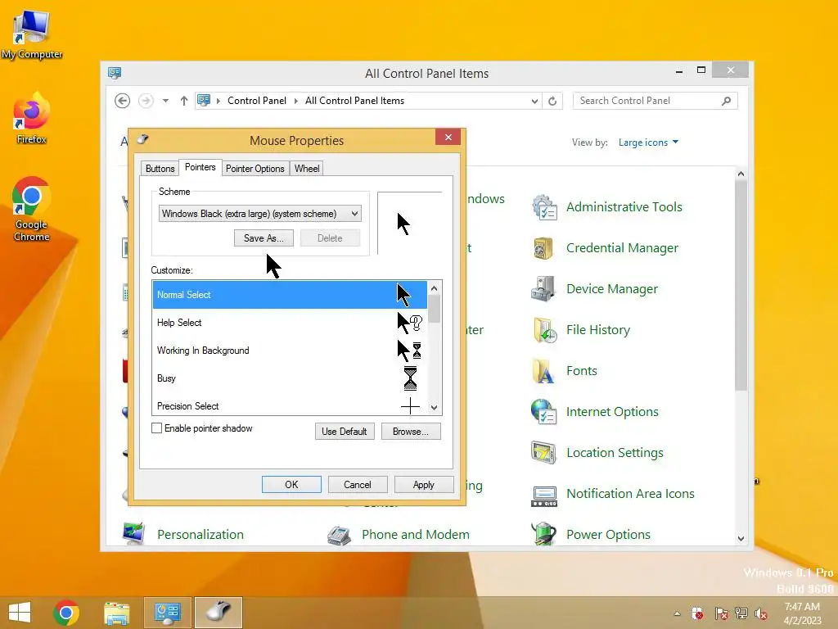This screenshot has height=629, width=838.
Task: Click the Browse... button
Action: click(x=411, y=432)
